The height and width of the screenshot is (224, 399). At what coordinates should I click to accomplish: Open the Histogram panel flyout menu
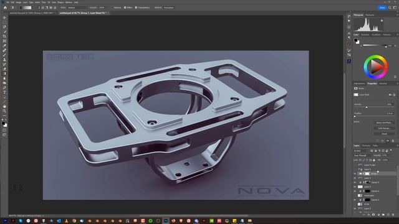pos(397,15)
